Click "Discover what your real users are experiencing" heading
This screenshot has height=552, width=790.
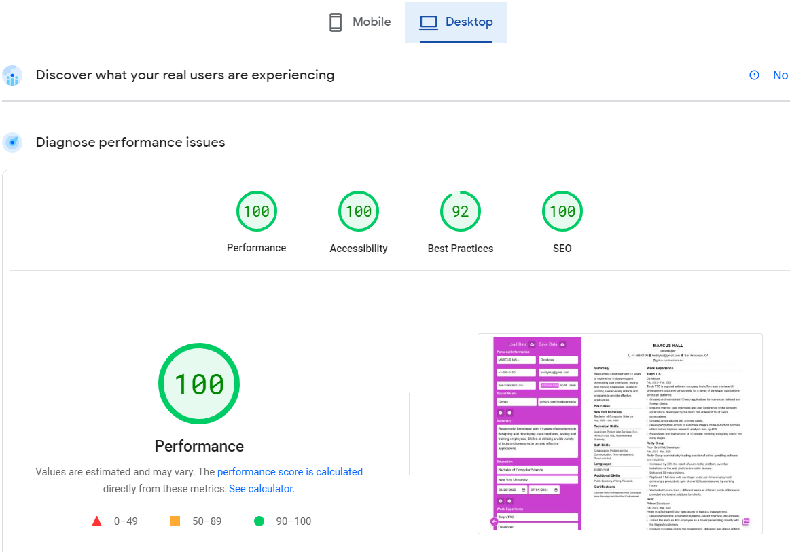pos(185,75)
